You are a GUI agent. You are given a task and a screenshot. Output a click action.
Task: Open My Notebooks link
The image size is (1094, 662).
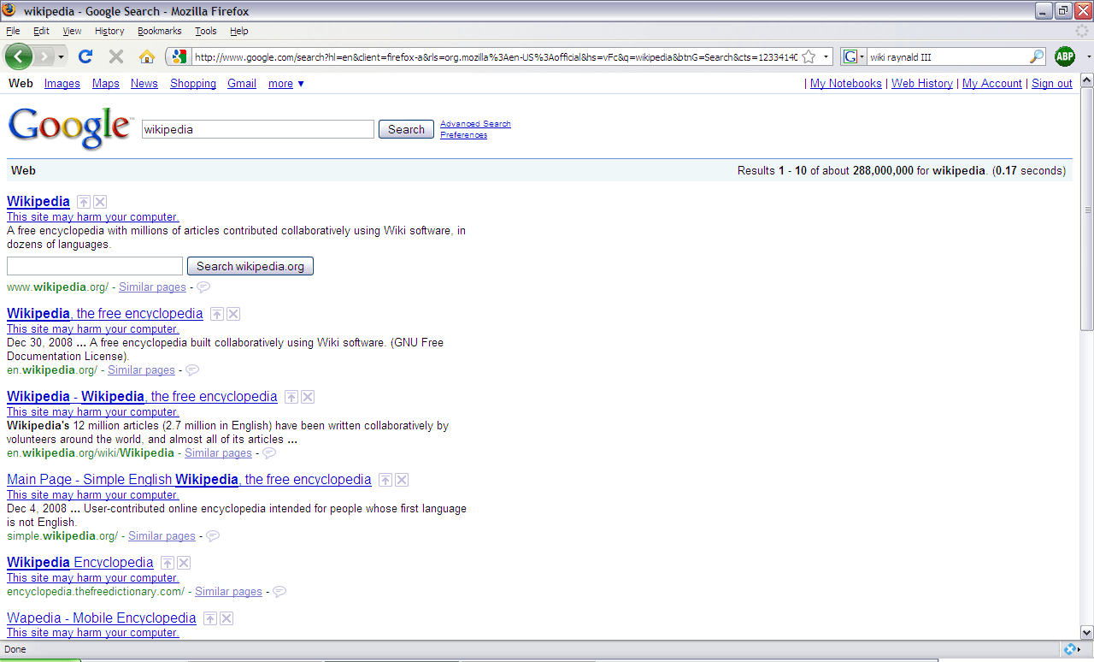846,83
